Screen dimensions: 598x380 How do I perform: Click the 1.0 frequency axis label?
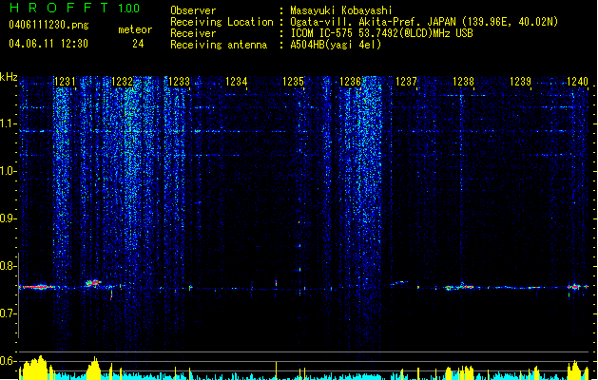tap(8, 171)
